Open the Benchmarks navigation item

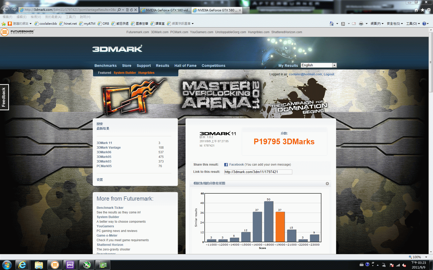[105, 66]
